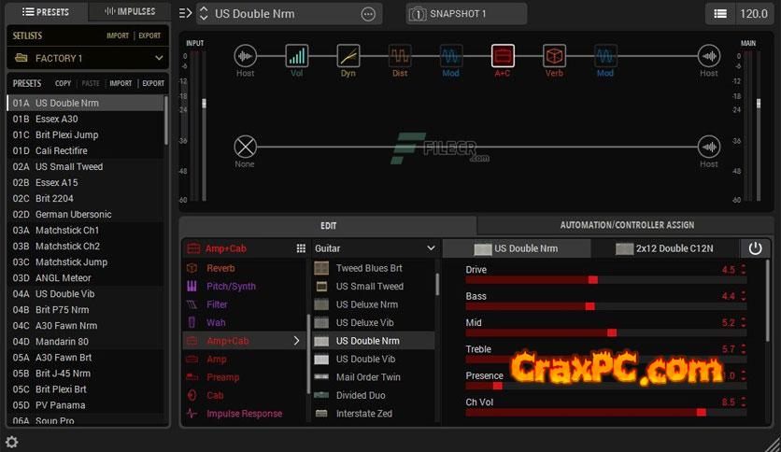Click the Dist distortion block
The image size is (781, 452).
[400, 56]
